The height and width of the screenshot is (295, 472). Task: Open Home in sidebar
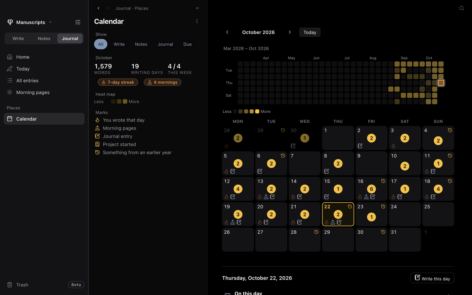[x=44, y=57]
